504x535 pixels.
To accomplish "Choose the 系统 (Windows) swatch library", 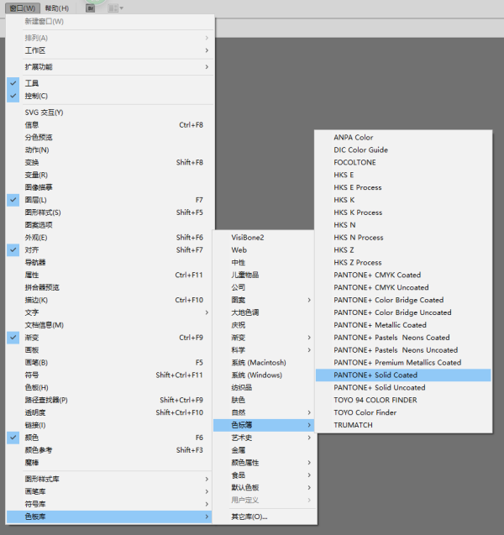I will [x=264, y=375].
